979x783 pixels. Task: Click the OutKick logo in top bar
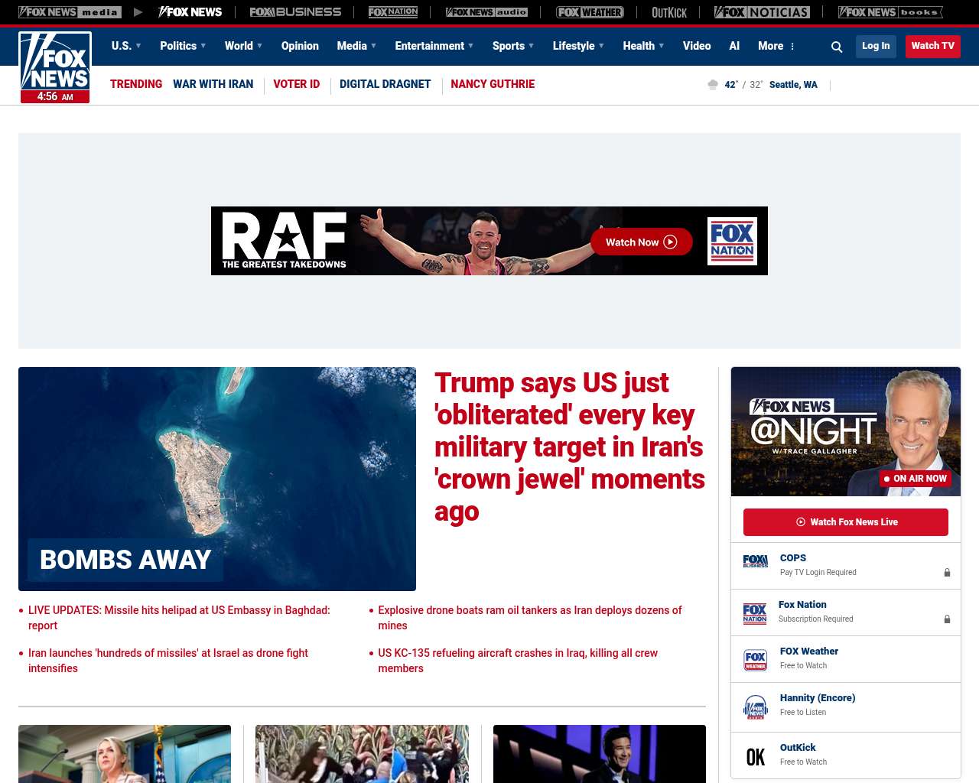tap(669, 12)
